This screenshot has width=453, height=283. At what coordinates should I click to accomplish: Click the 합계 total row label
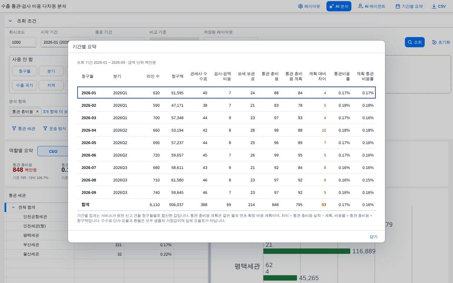click(85, 205)
